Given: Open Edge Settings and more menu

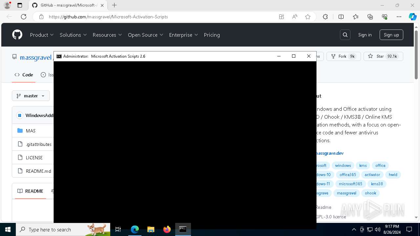Looking at the screenshot, I should coord(399,17).
